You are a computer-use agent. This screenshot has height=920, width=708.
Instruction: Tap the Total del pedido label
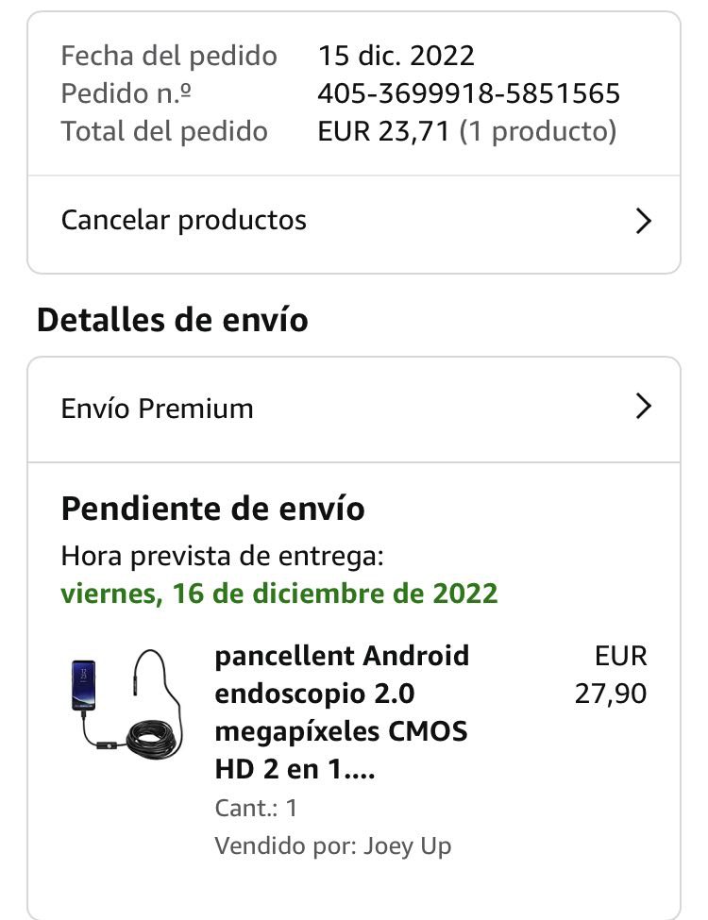(164, 131)
